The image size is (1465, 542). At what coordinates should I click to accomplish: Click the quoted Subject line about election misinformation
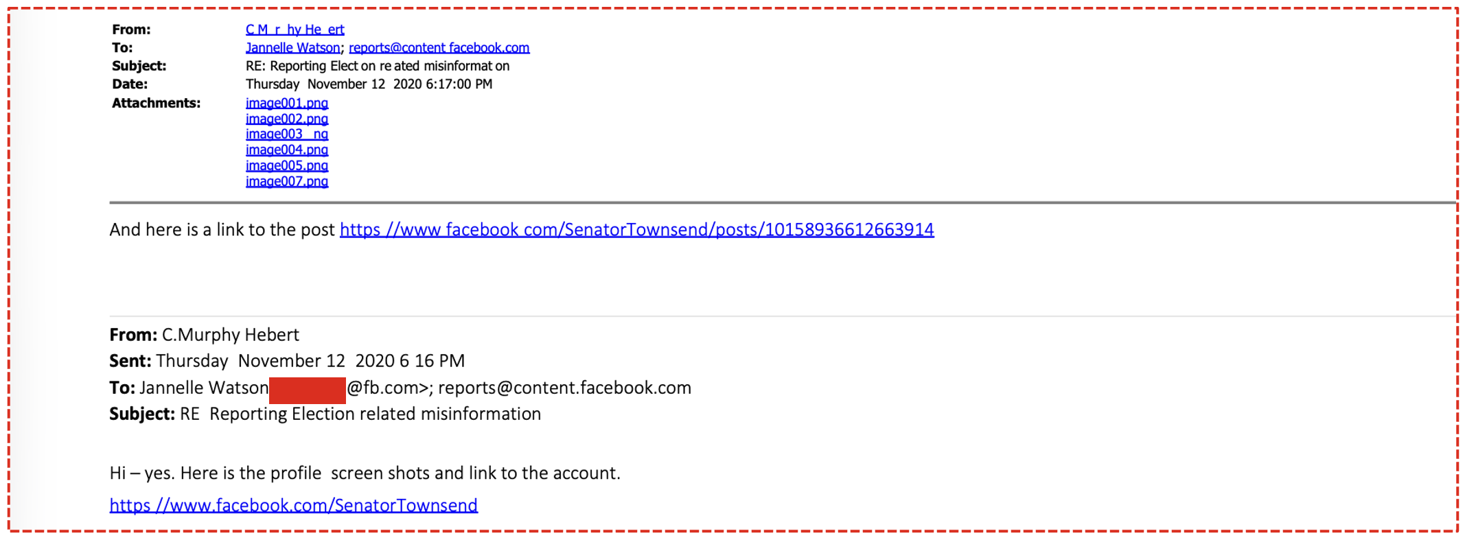click(x=360, y=414)
